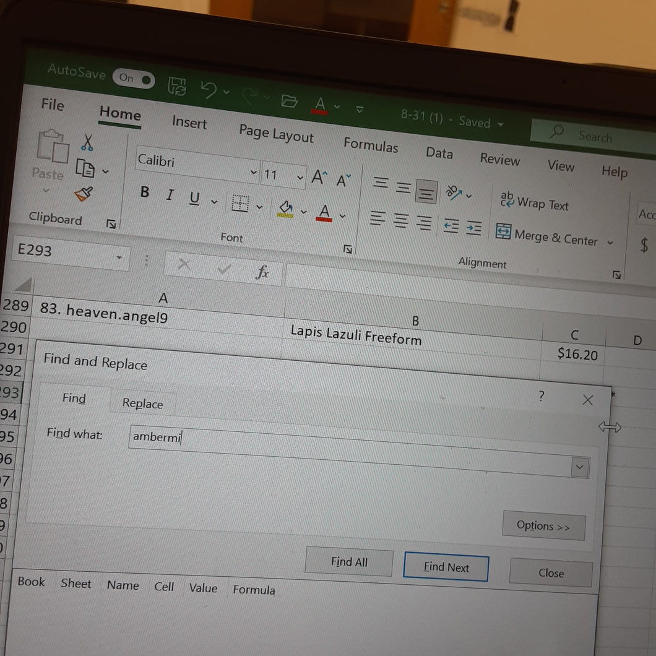Switch to the Replace tab in dialog
The height and width of the screenshot is (656, 656).
click(142, 404)
